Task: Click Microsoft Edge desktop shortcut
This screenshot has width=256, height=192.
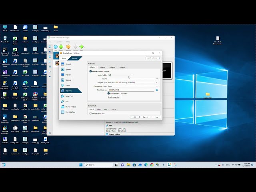Action: pyautogui.click(x=25, y=85)
